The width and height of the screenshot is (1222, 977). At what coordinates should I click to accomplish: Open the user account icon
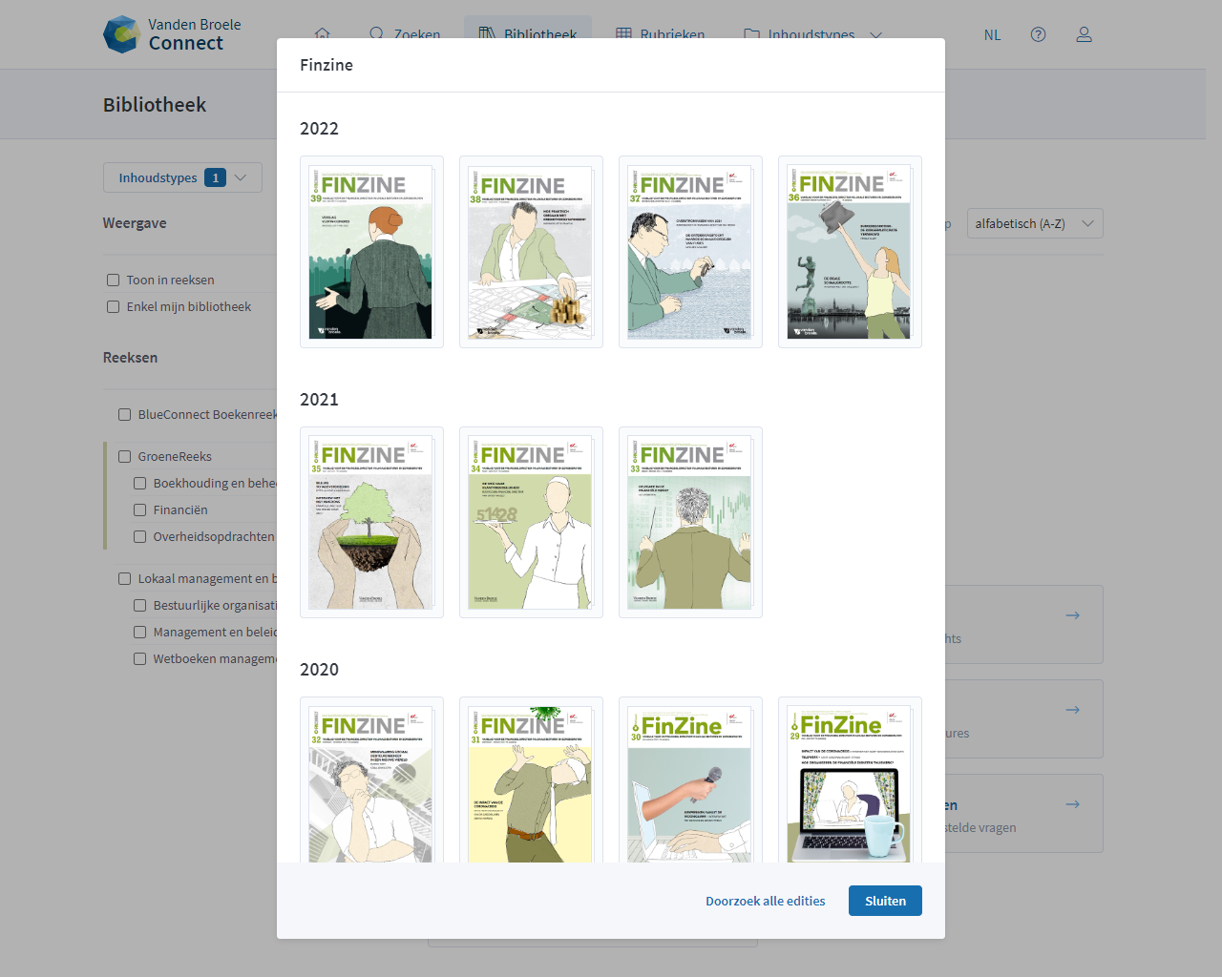(1085, 34)
